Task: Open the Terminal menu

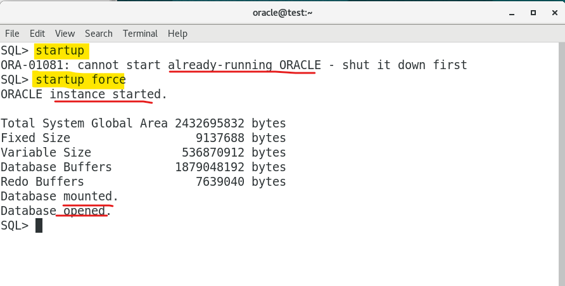Action: pyautogui.click(x=140, y=34)
